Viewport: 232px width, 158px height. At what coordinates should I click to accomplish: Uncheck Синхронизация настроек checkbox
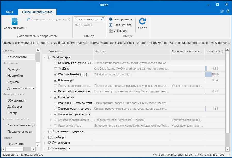(55, 109)
